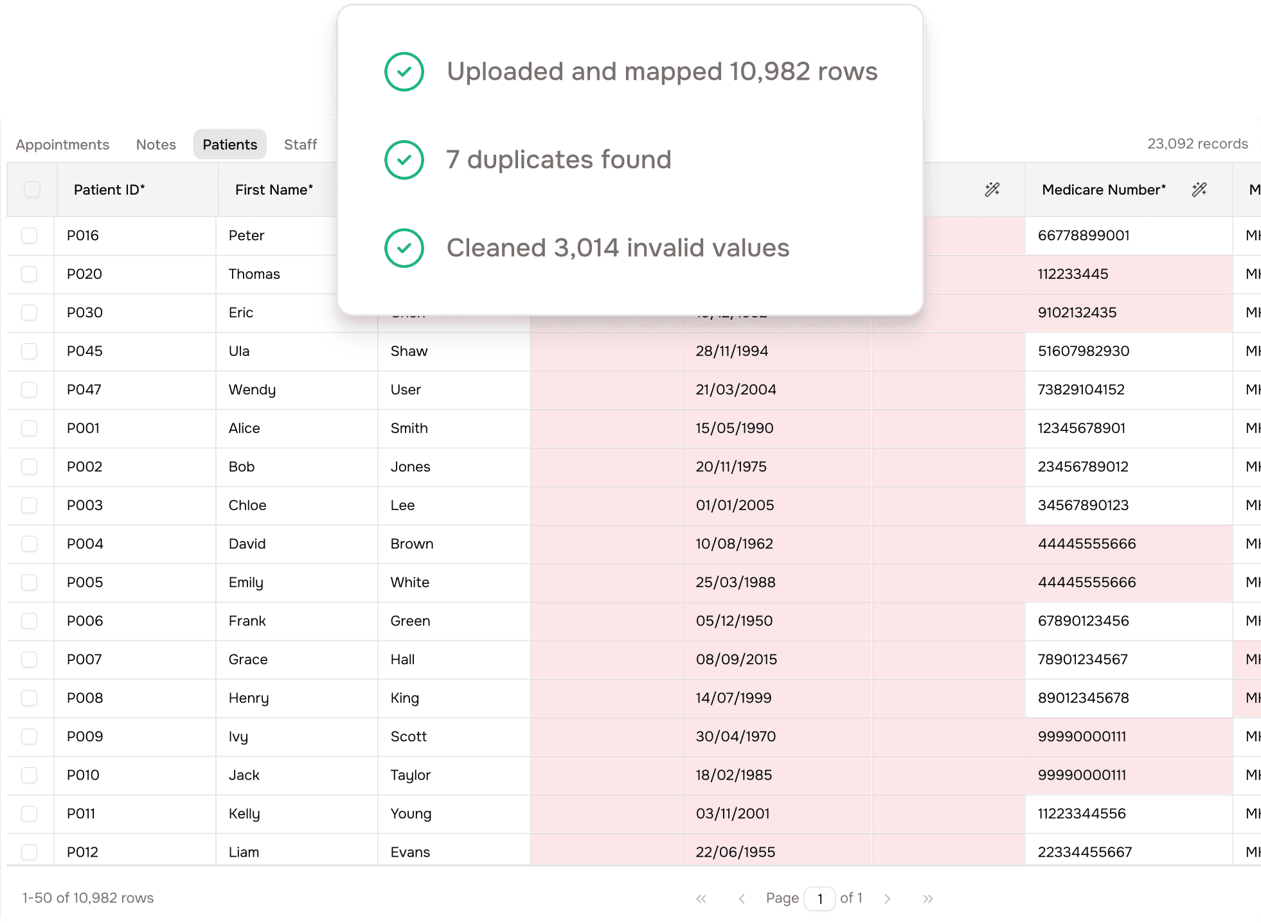Click the '1-50 of 10,982 rows' label
Viewport: 1261px width, 923px height.
(x=87, y=898)
